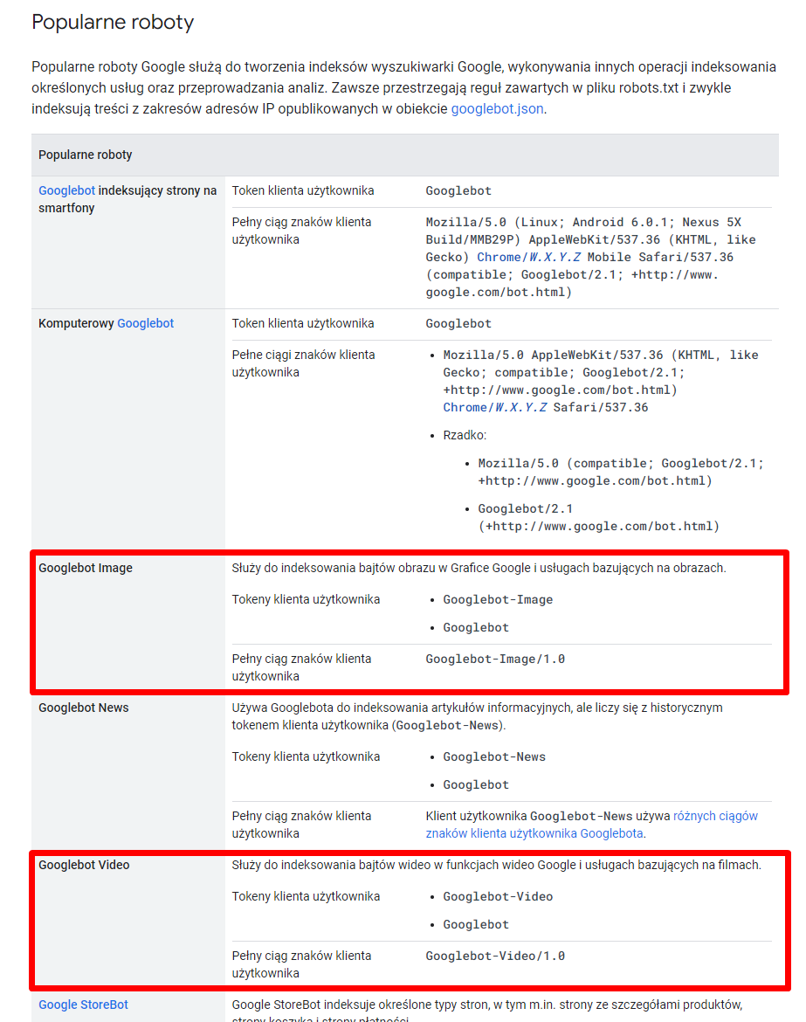The width and height of the screenshot is (806, 1022).
Task: Select the Popularne roboty page heading
Action: point(113,22)
